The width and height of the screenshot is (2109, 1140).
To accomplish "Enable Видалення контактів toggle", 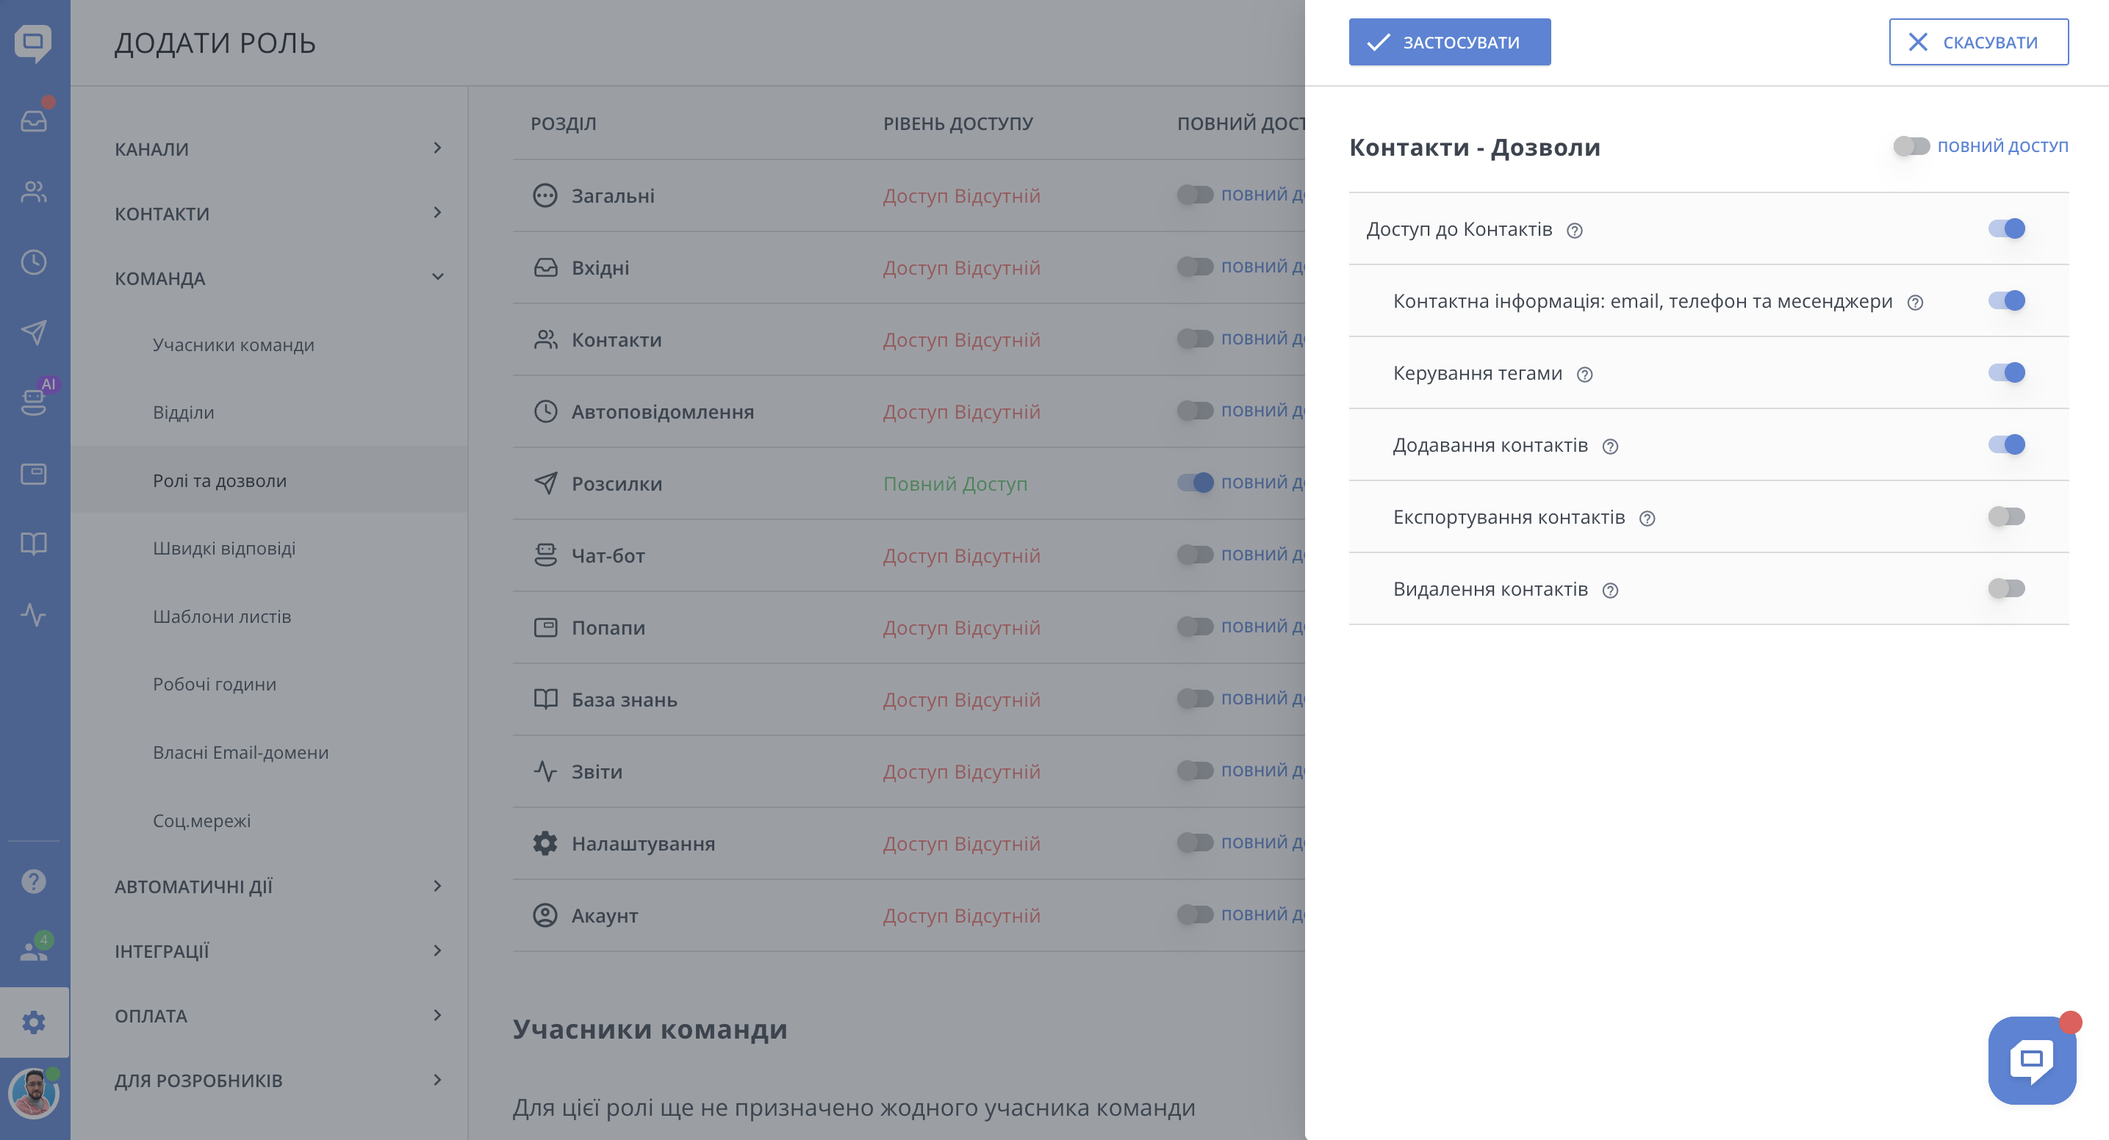I will coord(2006,588).
